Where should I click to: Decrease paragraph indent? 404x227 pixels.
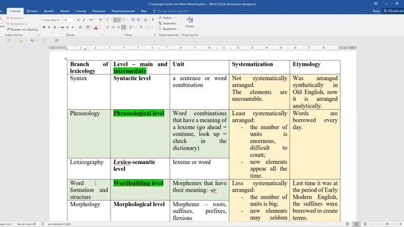click(x=133, y=20)
